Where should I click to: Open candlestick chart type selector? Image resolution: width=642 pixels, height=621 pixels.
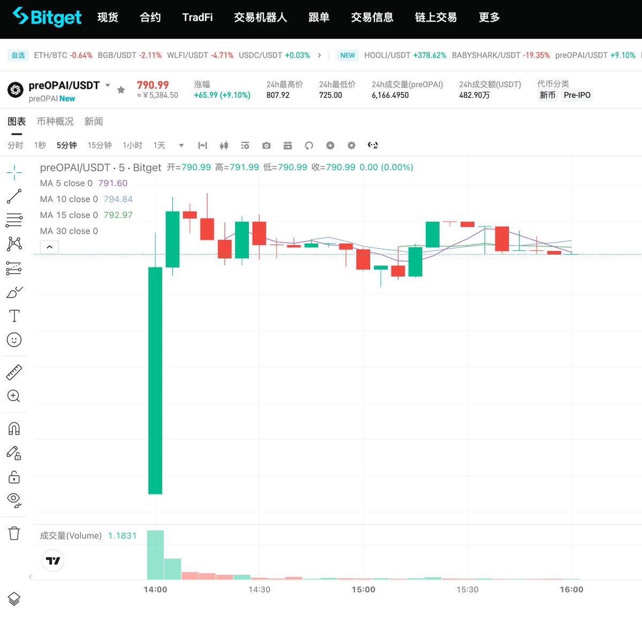click(224, 145)
